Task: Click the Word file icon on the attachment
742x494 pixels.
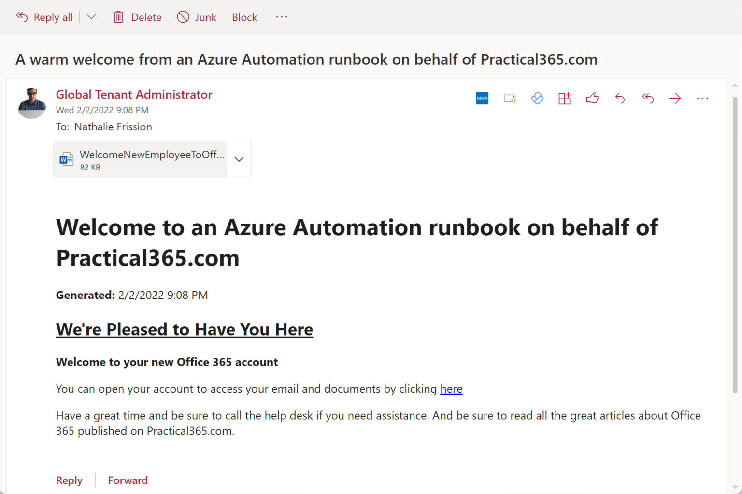Action: [x=66, y=159]
